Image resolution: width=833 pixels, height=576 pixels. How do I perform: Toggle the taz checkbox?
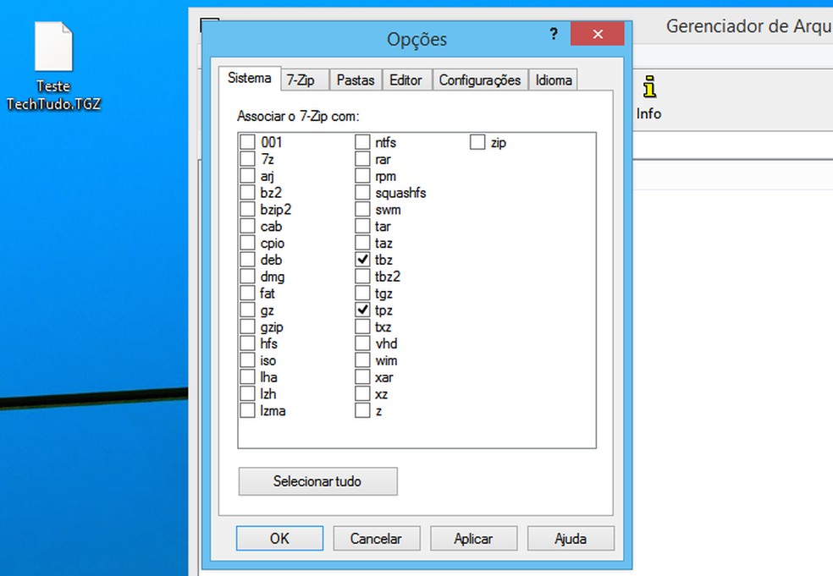tap(362, 243)
